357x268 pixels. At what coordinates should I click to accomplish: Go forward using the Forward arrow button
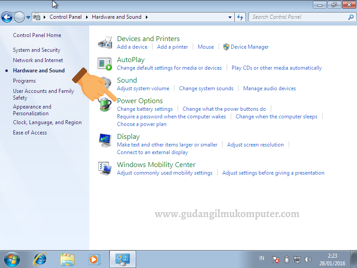coord(19,17)
